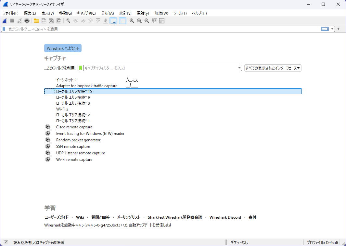Image resolution: width=346 pixels, height=246 pixels.
Task: Click プロファイル: Default in status bar
Action: (322, 242)
